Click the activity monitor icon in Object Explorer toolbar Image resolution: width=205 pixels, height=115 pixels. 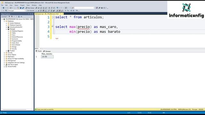coord(21,17)
